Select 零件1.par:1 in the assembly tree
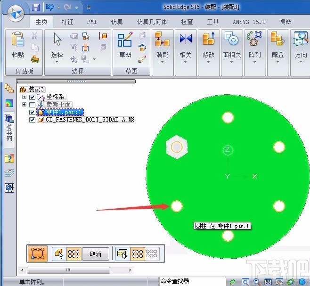Image resolution: width=310 pixels, height=286 pixels. (x=60, y=112)
